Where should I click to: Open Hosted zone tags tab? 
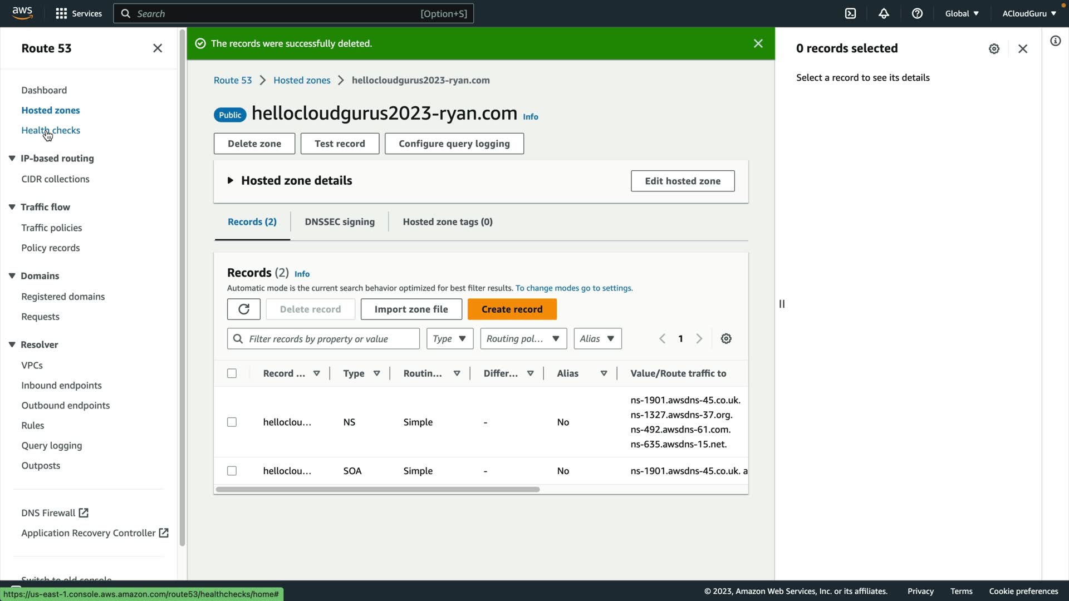[447, 222]
